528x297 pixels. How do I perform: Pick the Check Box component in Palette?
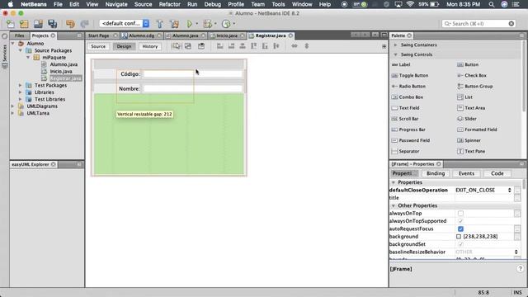pyautogui.click(x=471, y=75)
